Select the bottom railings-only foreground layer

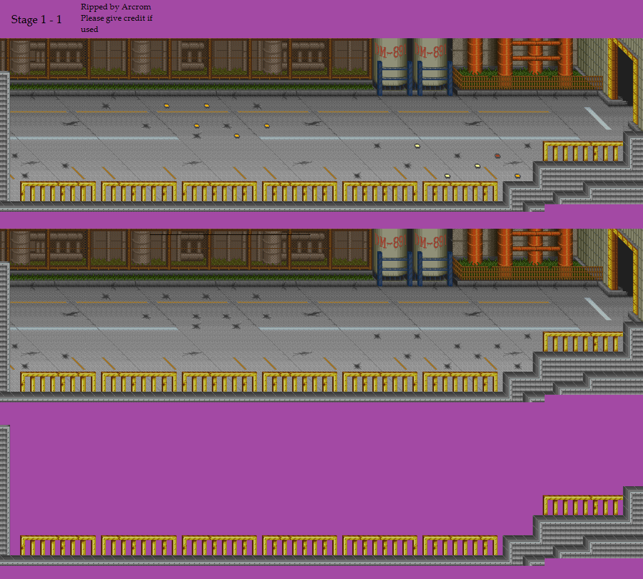point(321,496)
